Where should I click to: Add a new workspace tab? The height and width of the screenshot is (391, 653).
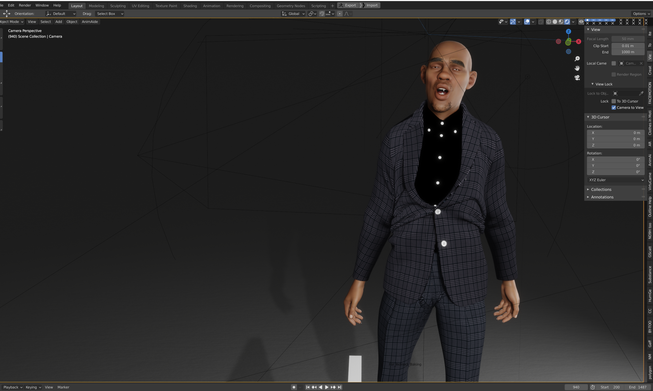pyautogui.click(x=332, y=6)
